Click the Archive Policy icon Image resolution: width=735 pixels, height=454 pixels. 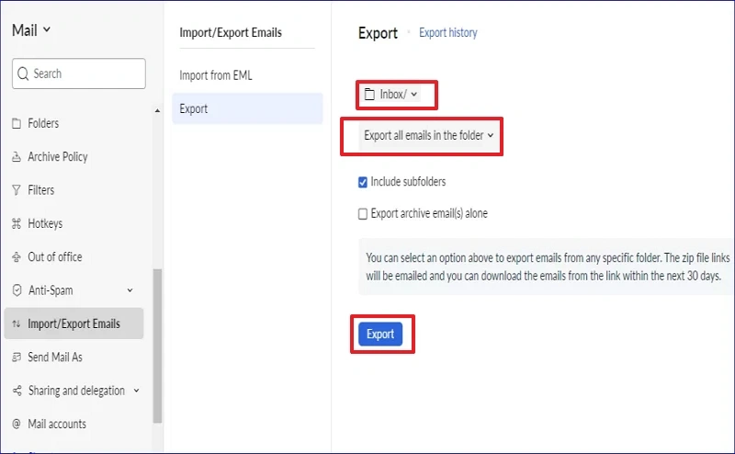17,157
